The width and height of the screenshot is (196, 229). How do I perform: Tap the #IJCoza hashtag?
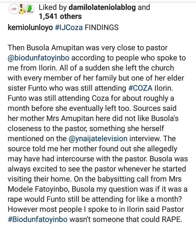coord(69,28)
